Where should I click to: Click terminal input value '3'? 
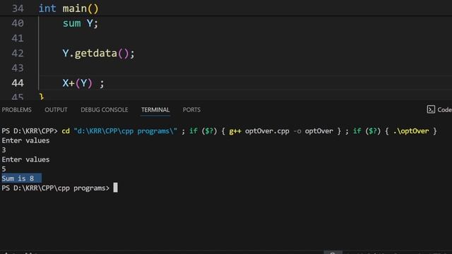(4, 150)
